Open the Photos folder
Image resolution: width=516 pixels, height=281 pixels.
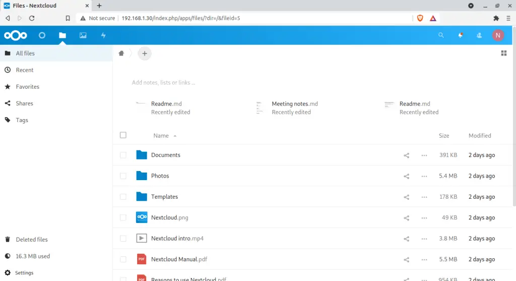(160, 176)
